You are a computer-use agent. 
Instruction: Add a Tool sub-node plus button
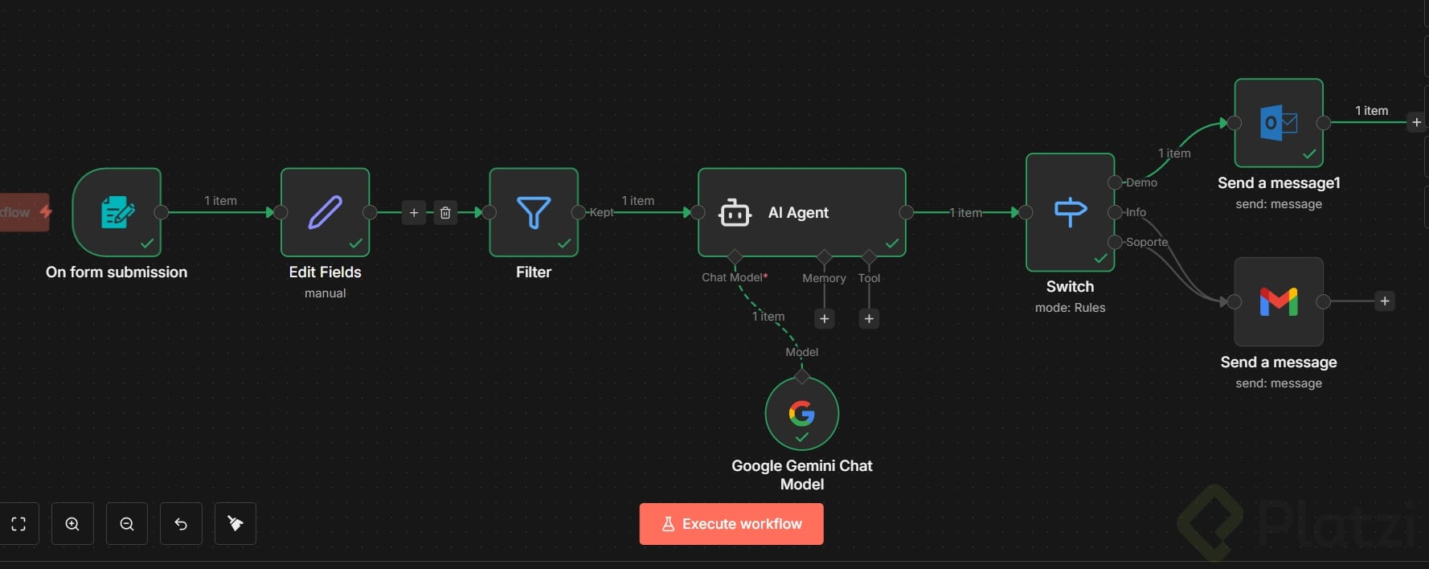[869, 319]
